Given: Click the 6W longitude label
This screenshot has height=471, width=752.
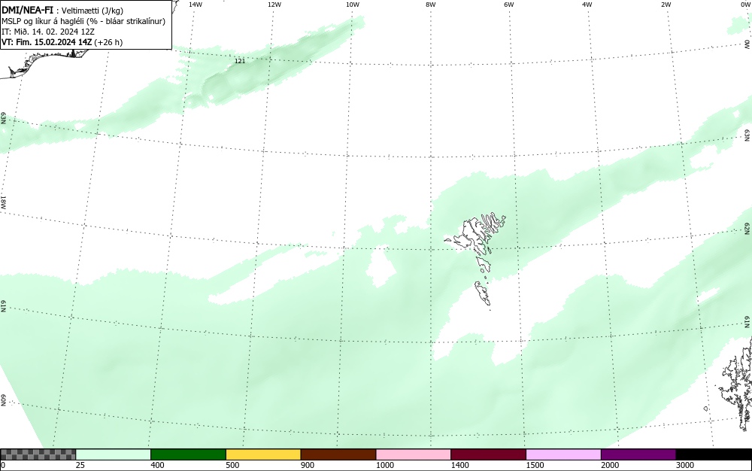Looking at the screenshot, I should click(x=509, y=5).
